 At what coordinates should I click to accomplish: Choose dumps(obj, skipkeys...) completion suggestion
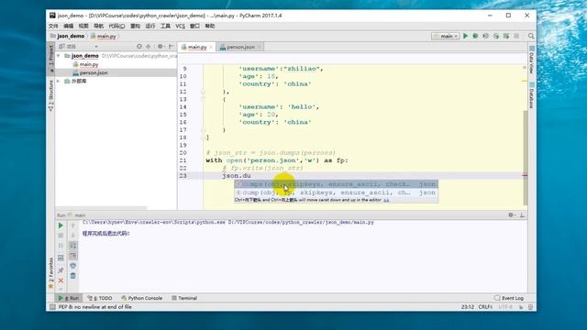click(337, 184)
